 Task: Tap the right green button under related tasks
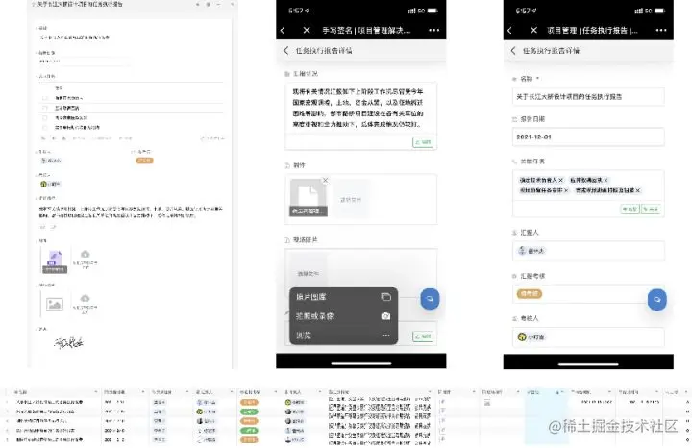(x=651, y=209)
